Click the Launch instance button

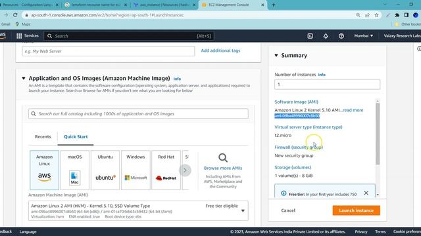coord(356,210)
